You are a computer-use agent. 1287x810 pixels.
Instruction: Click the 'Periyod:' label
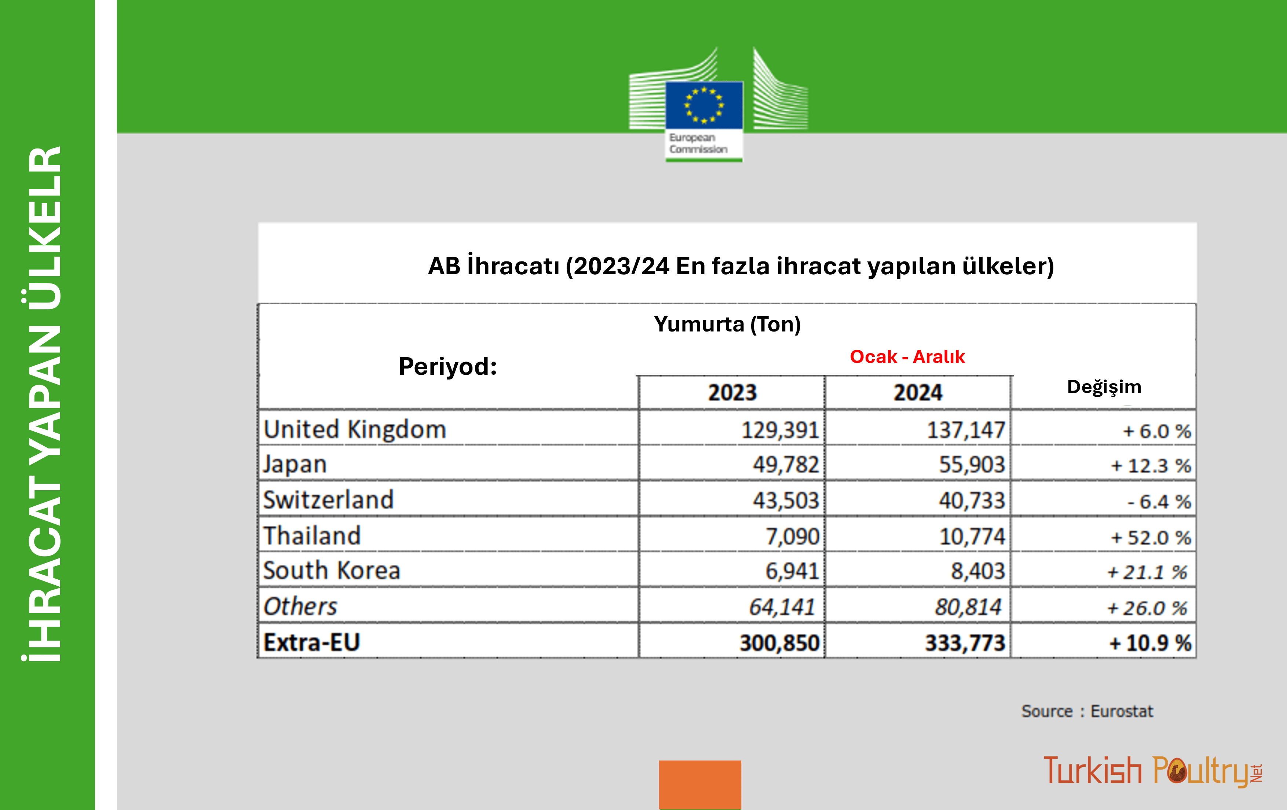[448, 367]
